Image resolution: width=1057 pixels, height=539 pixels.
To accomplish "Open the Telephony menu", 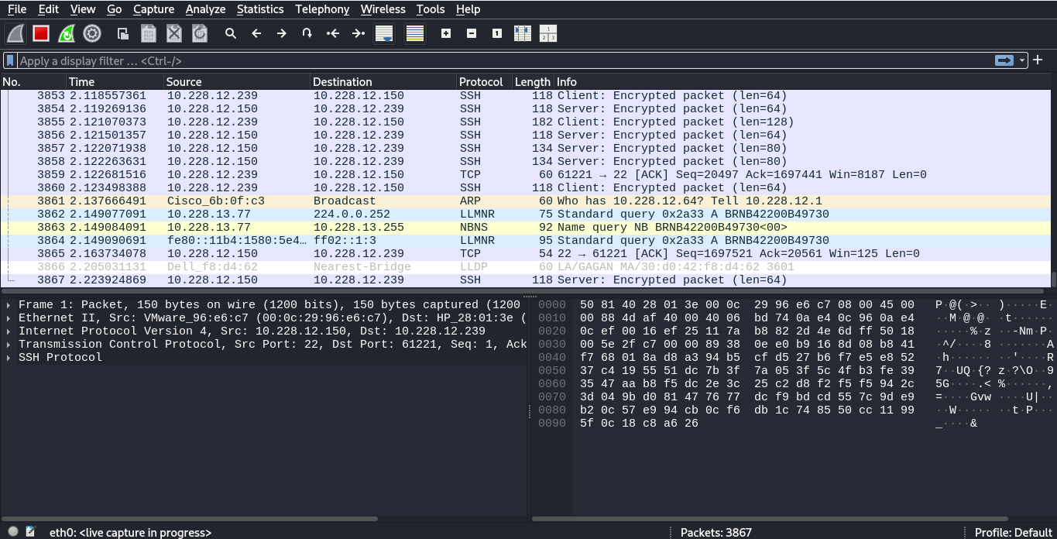I will pyautogui.click(x=322, y=9).
